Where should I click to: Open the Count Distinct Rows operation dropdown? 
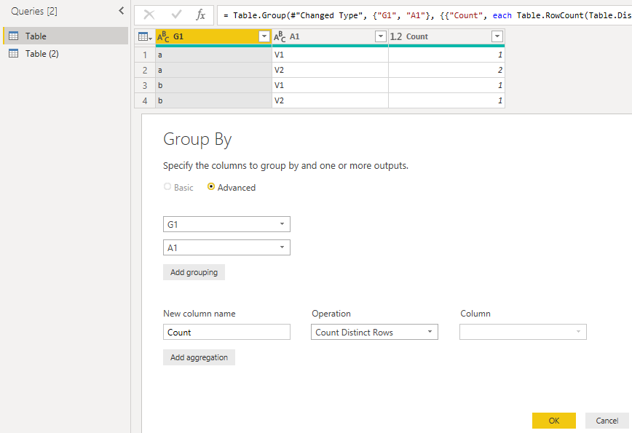click(x=374, y=332)
